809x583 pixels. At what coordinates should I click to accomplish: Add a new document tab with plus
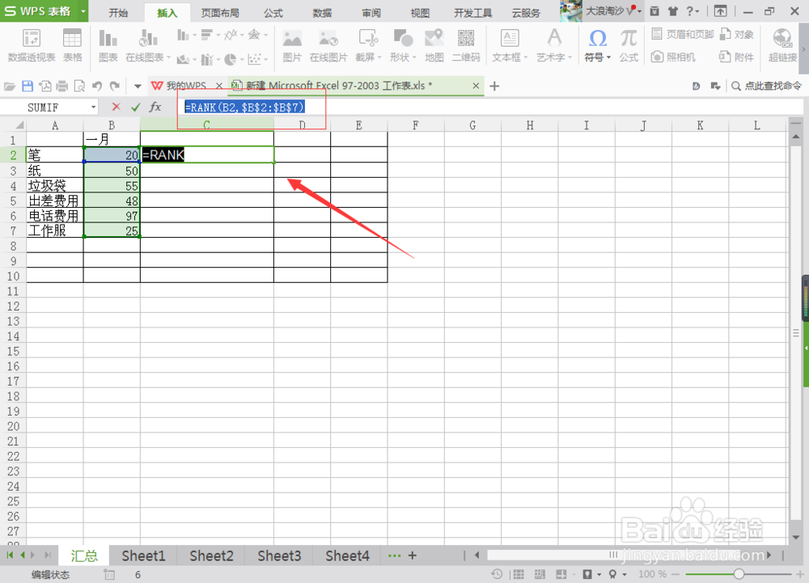click(494, 86)
